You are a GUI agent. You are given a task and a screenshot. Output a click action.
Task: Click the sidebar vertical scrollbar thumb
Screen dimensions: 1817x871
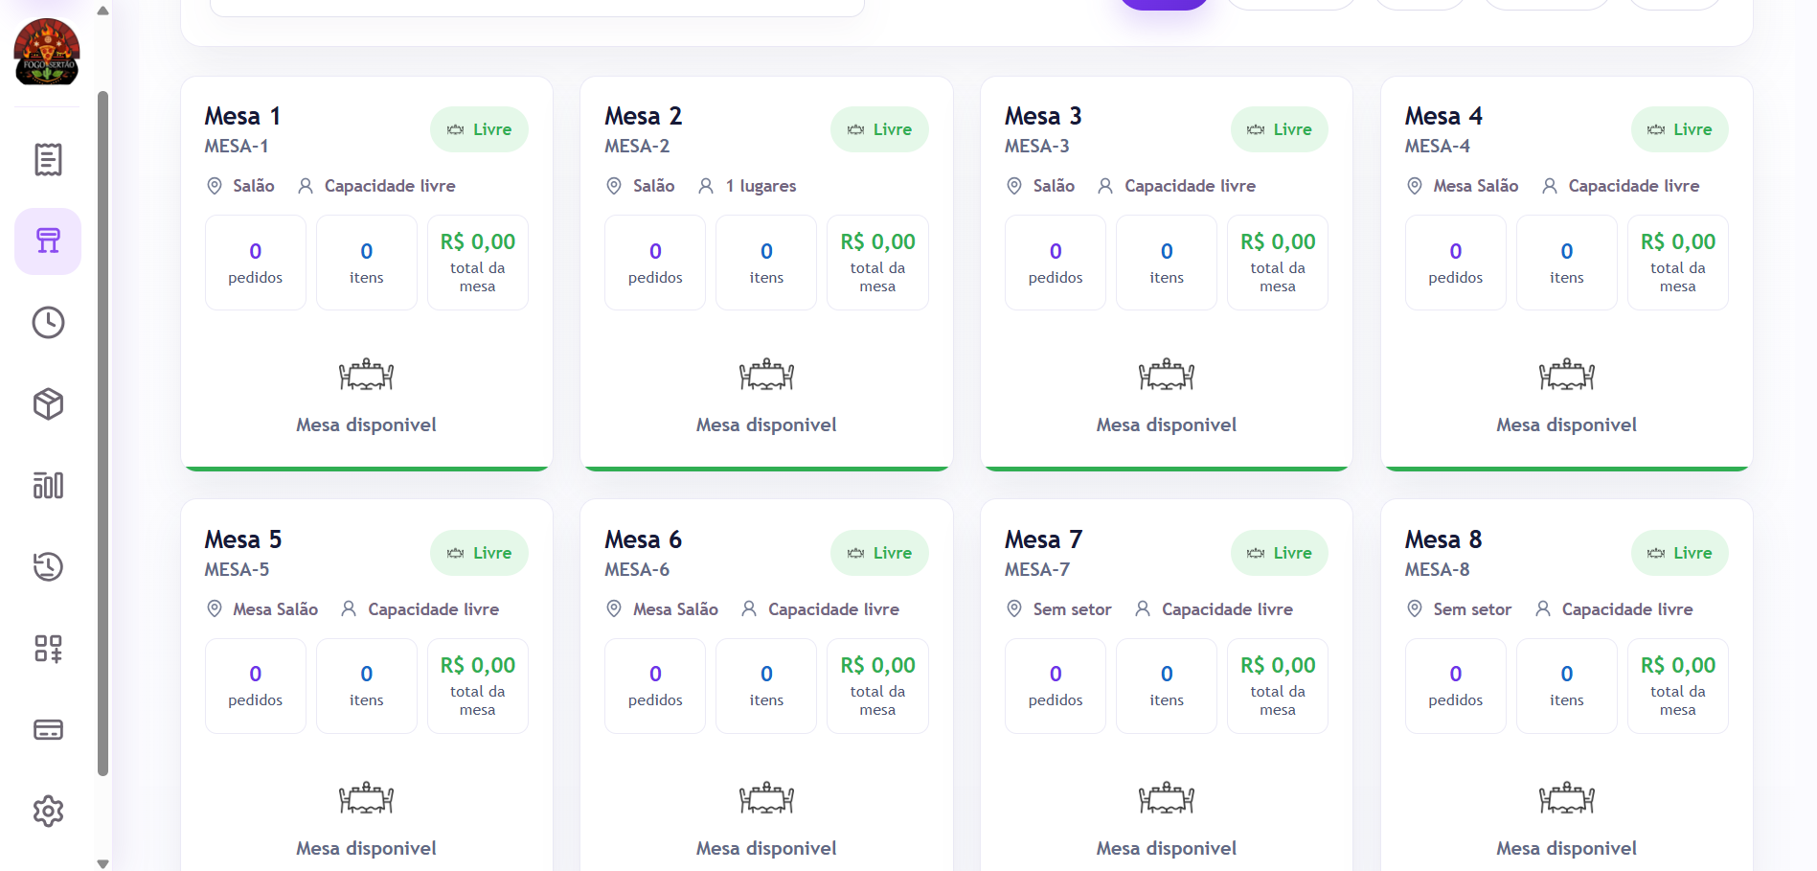click(x=102, y=433)
